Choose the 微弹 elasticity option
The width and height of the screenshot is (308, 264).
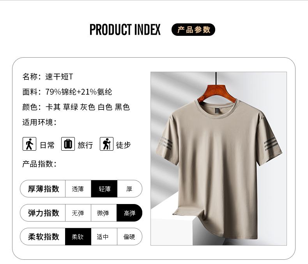pyautogui.click(x=104, y=213)
